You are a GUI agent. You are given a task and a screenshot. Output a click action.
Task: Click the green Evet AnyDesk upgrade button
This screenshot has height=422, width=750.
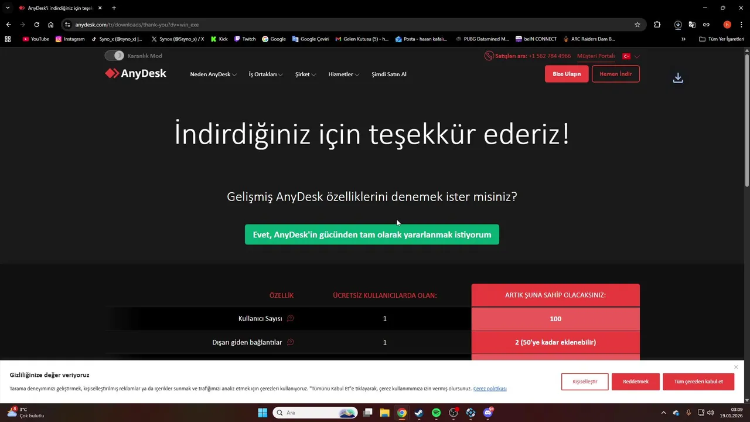(372, 234)
